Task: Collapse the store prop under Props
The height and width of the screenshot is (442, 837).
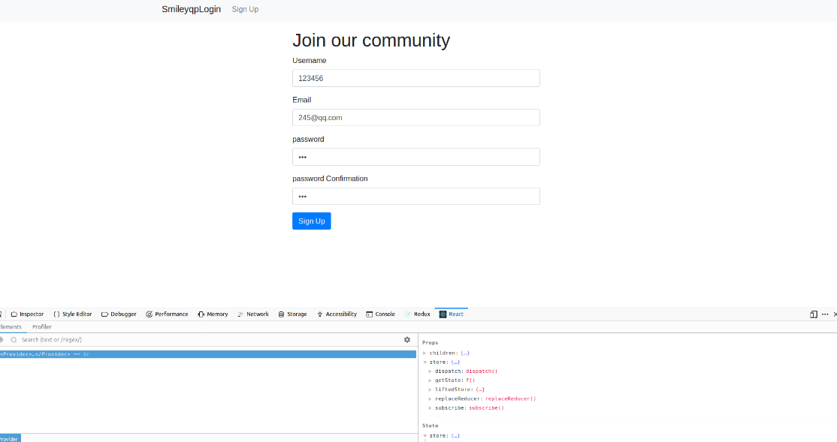Action: point(425,362)
